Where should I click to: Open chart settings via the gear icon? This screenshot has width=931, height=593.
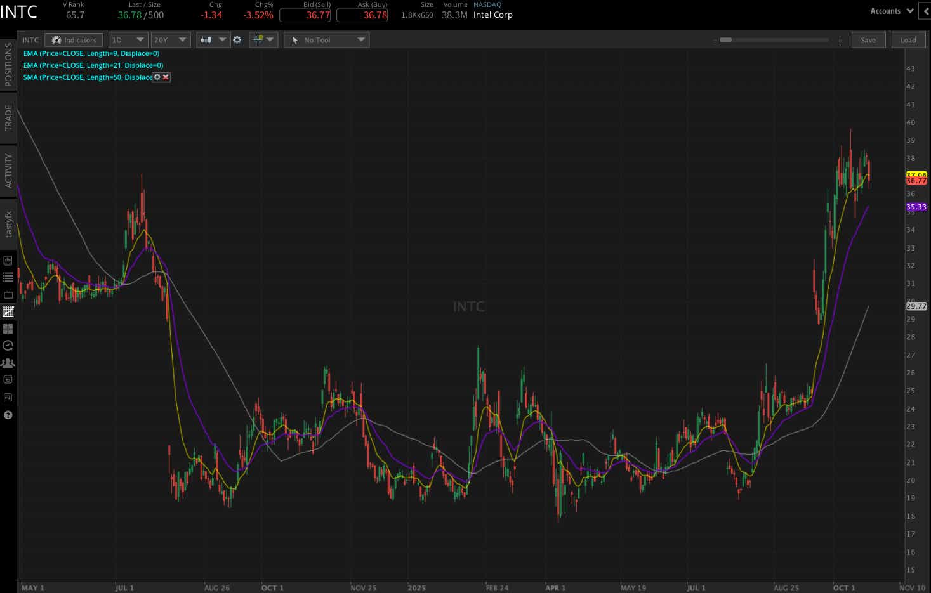[237, 39]
